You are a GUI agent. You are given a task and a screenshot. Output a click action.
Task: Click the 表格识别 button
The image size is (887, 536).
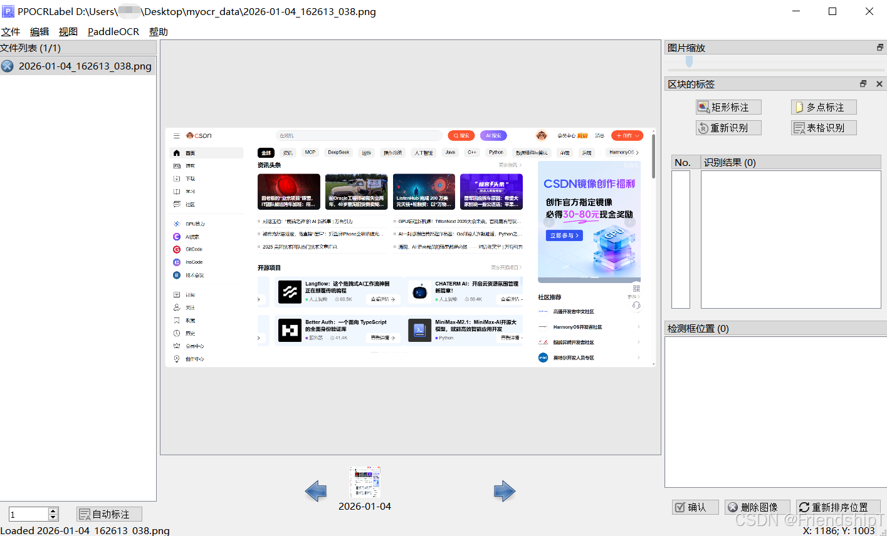(824, 128)
